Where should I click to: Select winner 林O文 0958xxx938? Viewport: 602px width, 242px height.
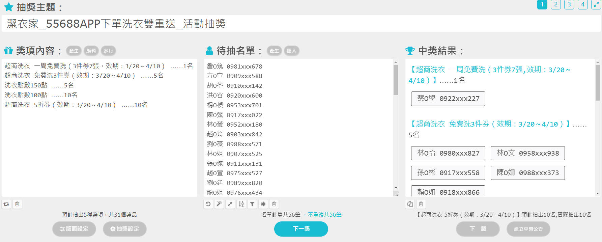528,153
